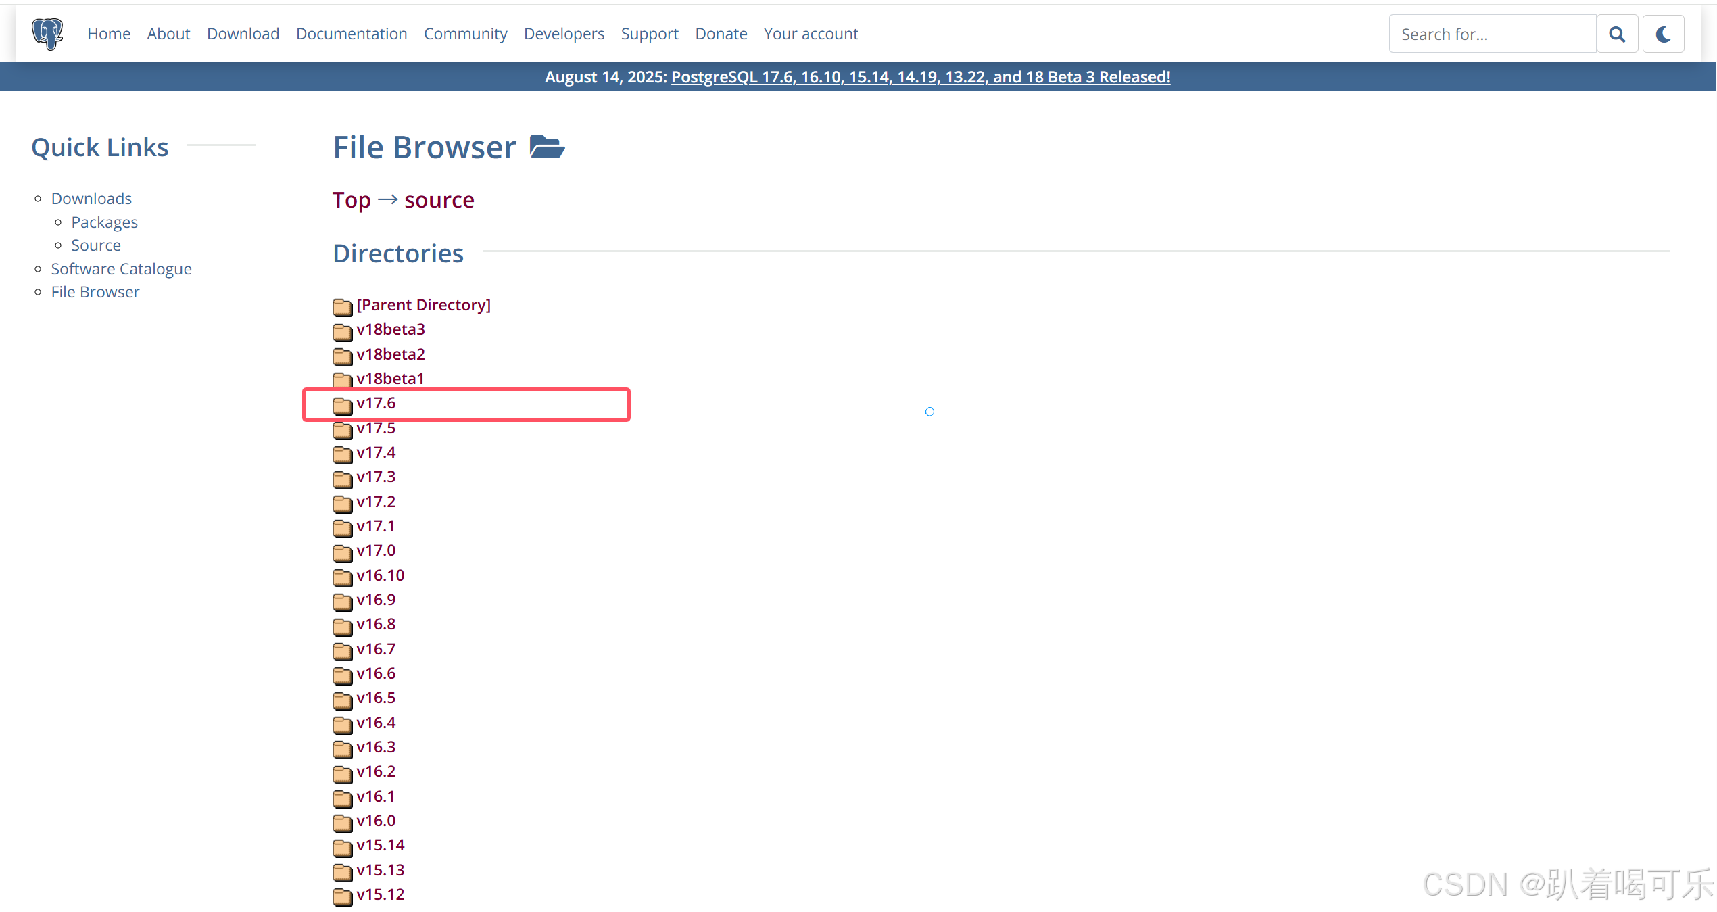Screen dimensions: 1717x912
Task: Click folder icon beside v16.0
Action: (343, 823)
